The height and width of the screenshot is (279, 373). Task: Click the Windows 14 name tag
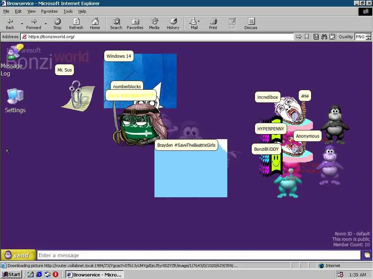tap(119, 56)
